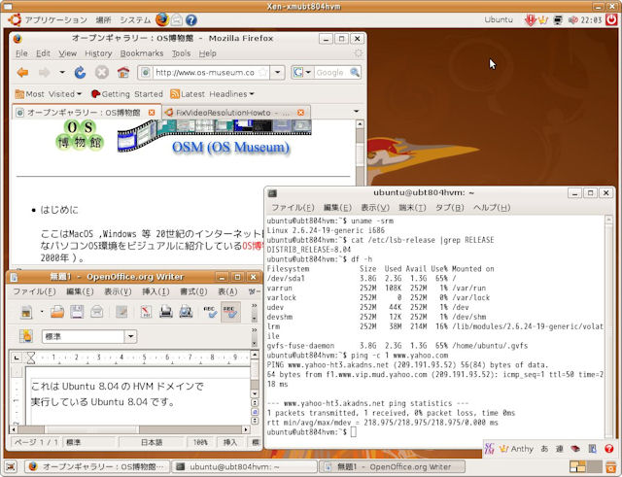Launch Firefox from top panel icon

pyautogui.click(x=162, y=19)
